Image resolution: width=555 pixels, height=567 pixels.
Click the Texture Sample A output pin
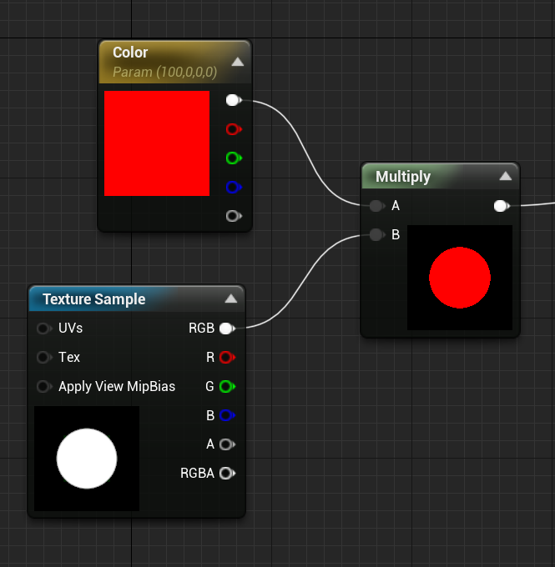227,444
